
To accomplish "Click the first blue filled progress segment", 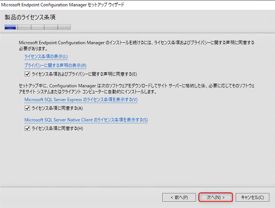I will click(10, 27).
